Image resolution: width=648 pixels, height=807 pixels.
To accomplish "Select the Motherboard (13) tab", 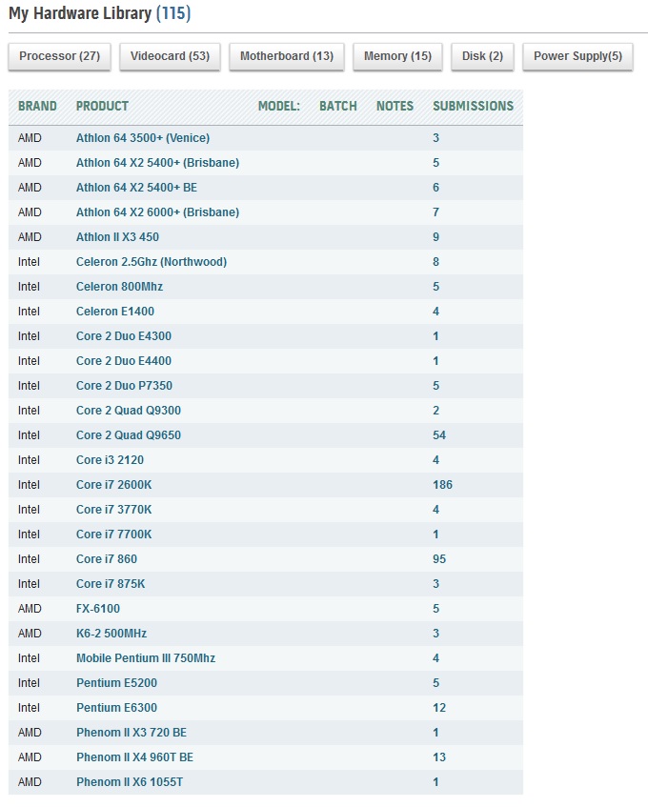I will pyautogui.click(x=287, y=56).
